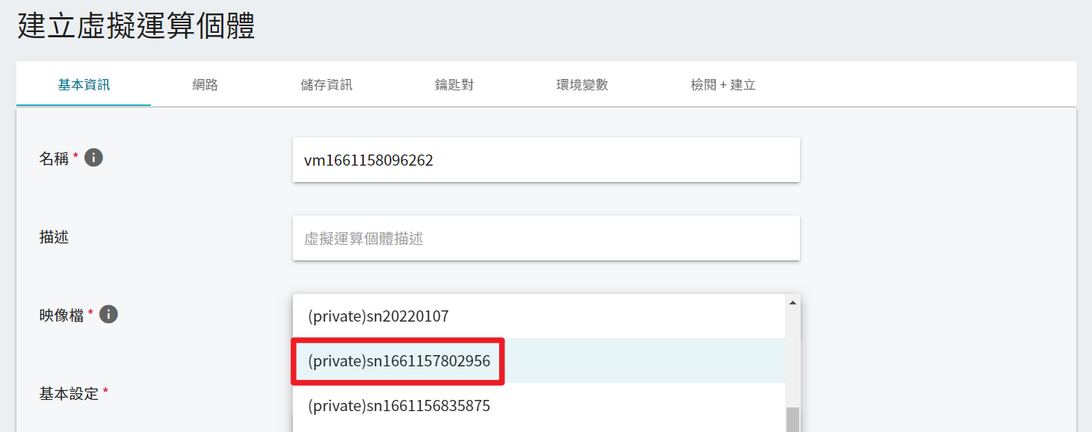Switch to the 基本資訊 tab

pyautogui.click(x=84, y=84)
